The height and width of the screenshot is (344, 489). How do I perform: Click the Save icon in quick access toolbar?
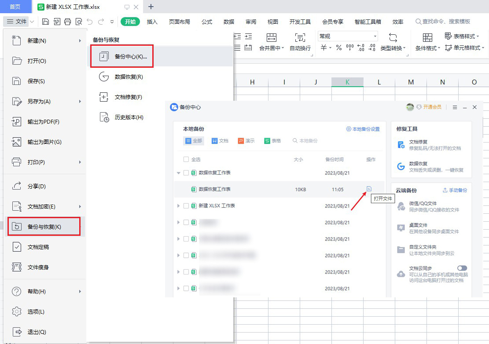[x=45, y=22]
